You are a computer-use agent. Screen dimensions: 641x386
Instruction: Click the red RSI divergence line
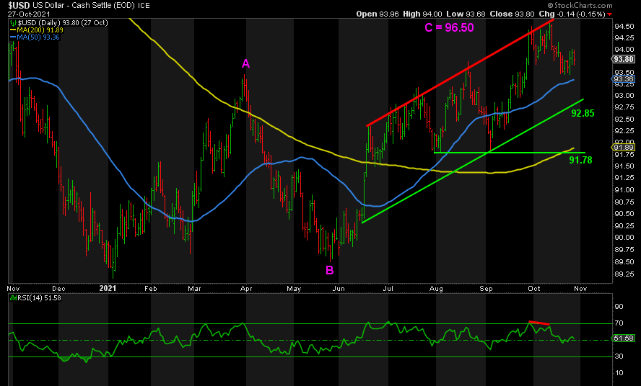tap(538, 322)
